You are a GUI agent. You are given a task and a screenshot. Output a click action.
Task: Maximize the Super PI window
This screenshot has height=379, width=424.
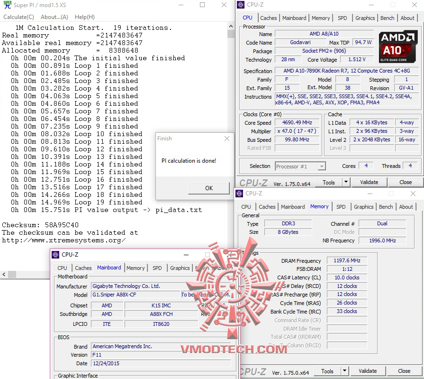click(202, 5)
